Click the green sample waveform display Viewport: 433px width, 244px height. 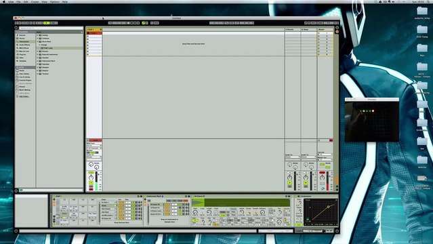pos(241,202)
